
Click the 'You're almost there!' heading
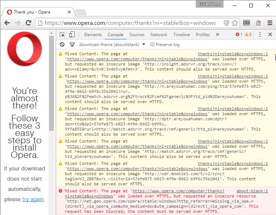click(x=25, y=98)
